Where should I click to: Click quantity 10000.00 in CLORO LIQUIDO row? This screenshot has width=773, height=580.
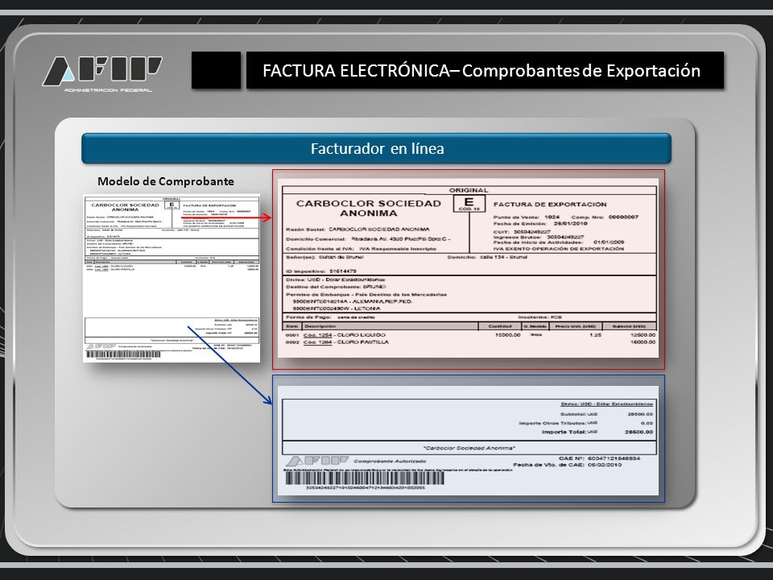[x=507, y=335]
